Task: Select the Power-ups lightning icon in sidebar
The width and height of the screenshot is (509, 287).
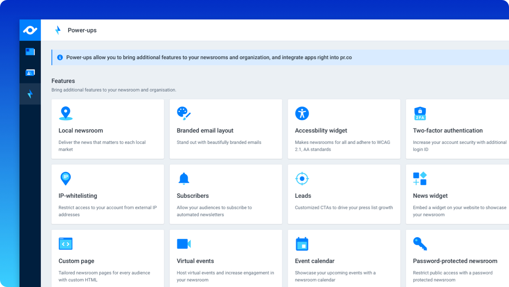Action: coord(30,94)
